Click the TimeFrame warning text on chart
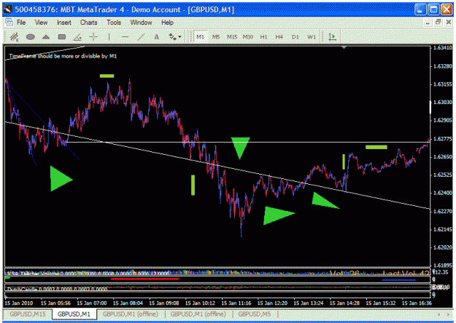 point(63,56)
